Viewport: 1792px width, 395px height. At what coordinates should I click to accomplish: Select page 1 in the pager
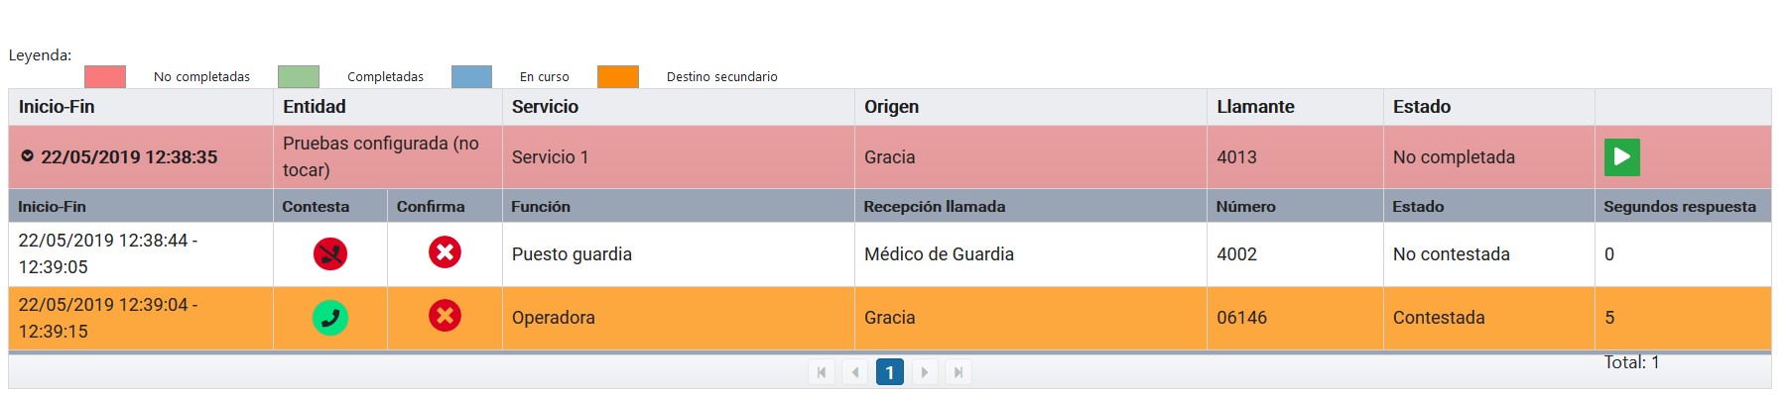[890, 372]
